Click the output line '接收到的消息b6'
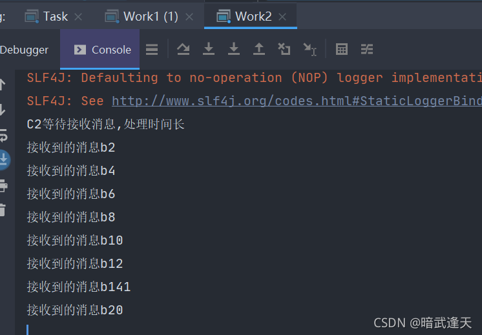The image size is (482, 335). tap(71, 194)
